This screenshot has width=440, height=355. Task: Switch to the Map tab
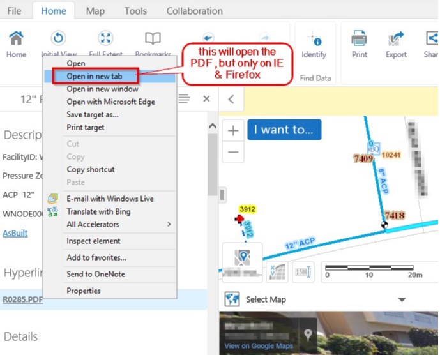tap(95, 11)
